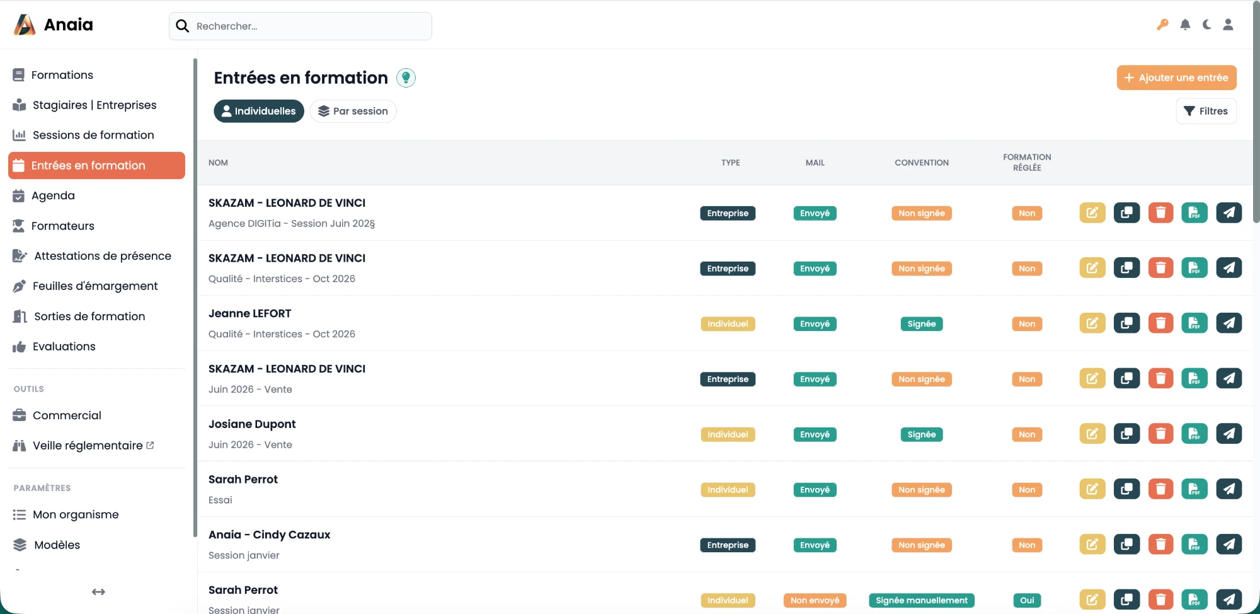Open Formateurs in sidebar

pyautogui.click(x=96, y=226)
